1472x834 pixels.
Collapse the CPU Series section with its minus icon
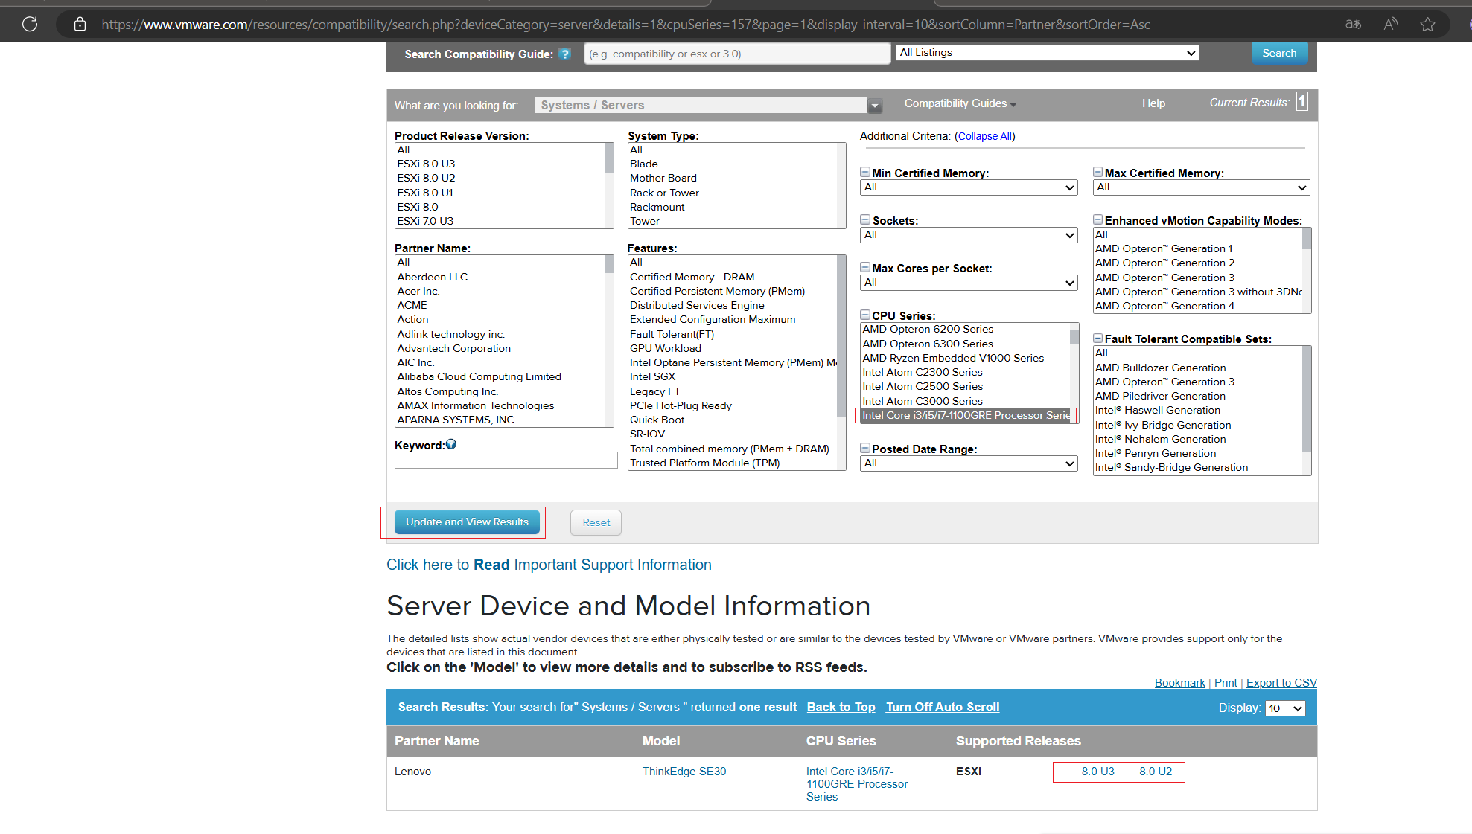[x=865, y=315]
